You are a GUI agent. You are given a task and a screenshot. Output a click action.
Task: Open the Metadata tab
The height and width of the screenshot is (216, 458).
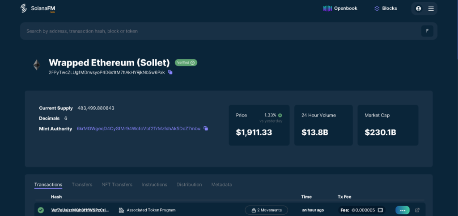222,184
